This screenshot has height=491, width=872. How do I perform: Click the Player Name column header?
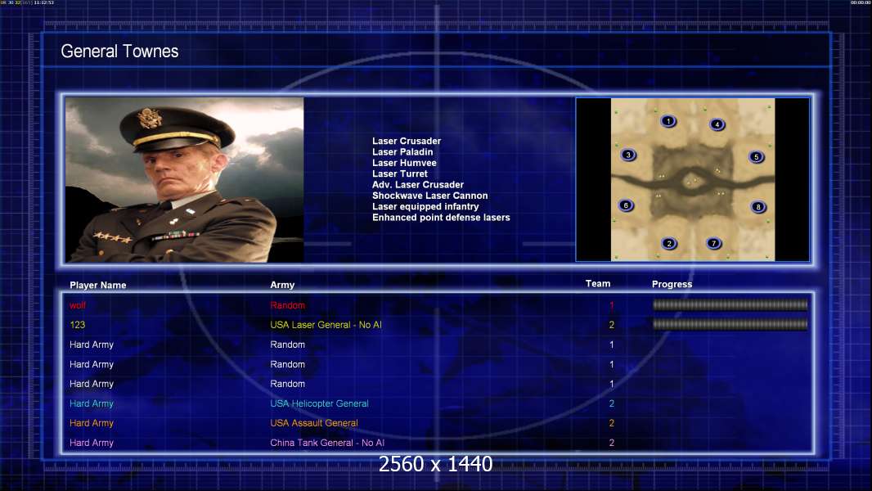98,286
